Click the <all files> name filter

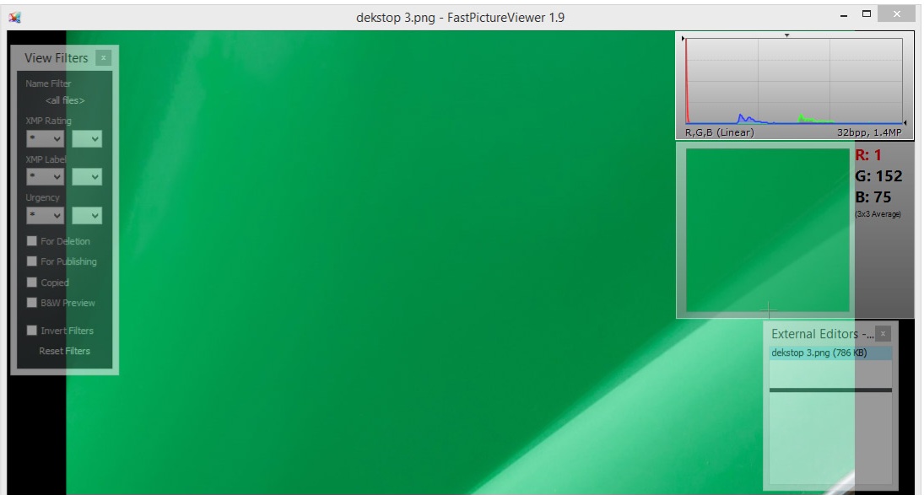tap(64, 100)
